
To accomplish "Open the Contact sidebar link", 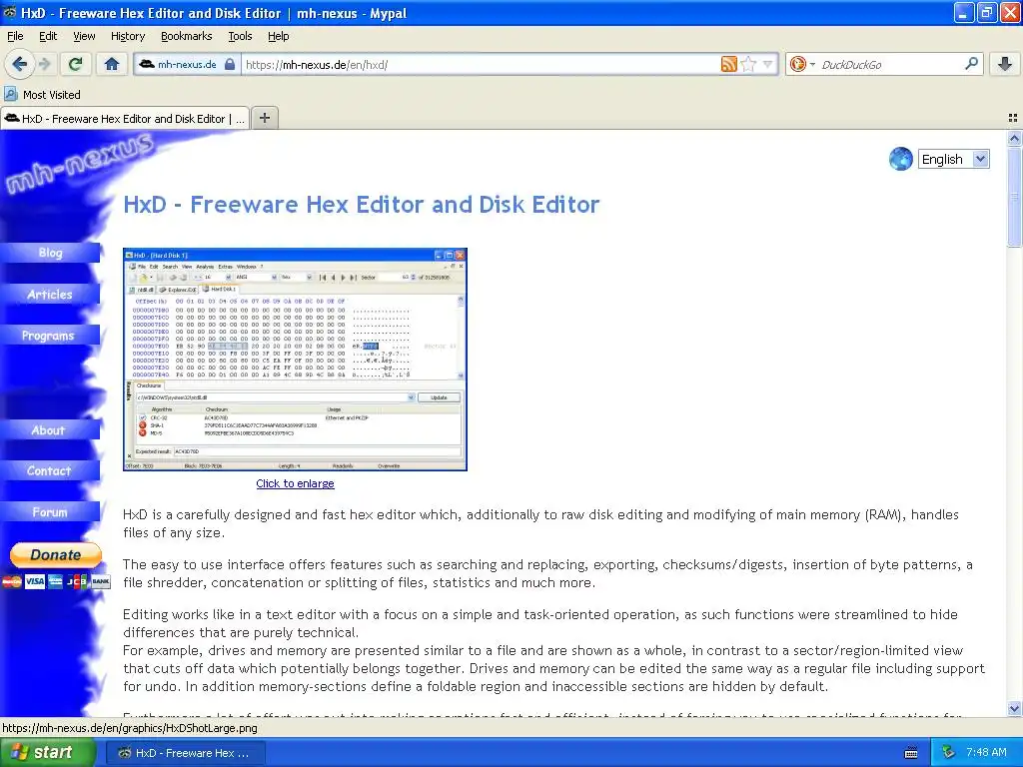I will (x=50, y=470).
